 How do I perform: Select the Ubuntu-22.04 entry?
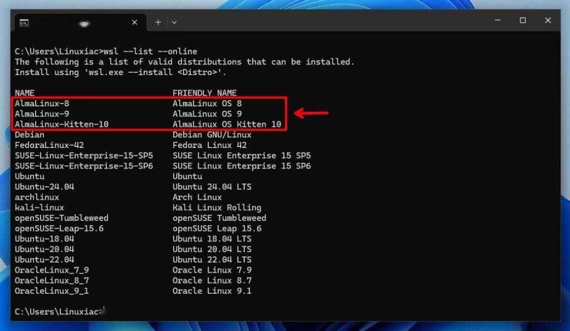point(45,260)
